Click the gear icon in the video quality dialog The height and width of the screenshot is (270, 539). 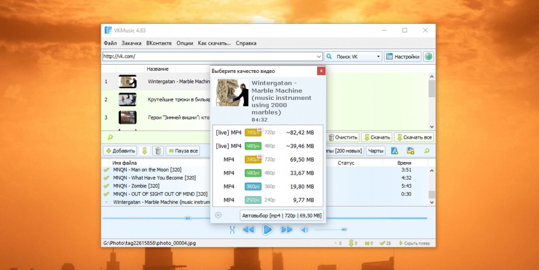(219, 215)
